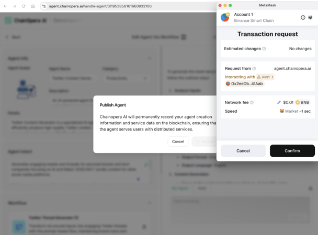Click the Market speed option
The height and width of the screenshot is (235, 318).
click(x=297, y=111)
